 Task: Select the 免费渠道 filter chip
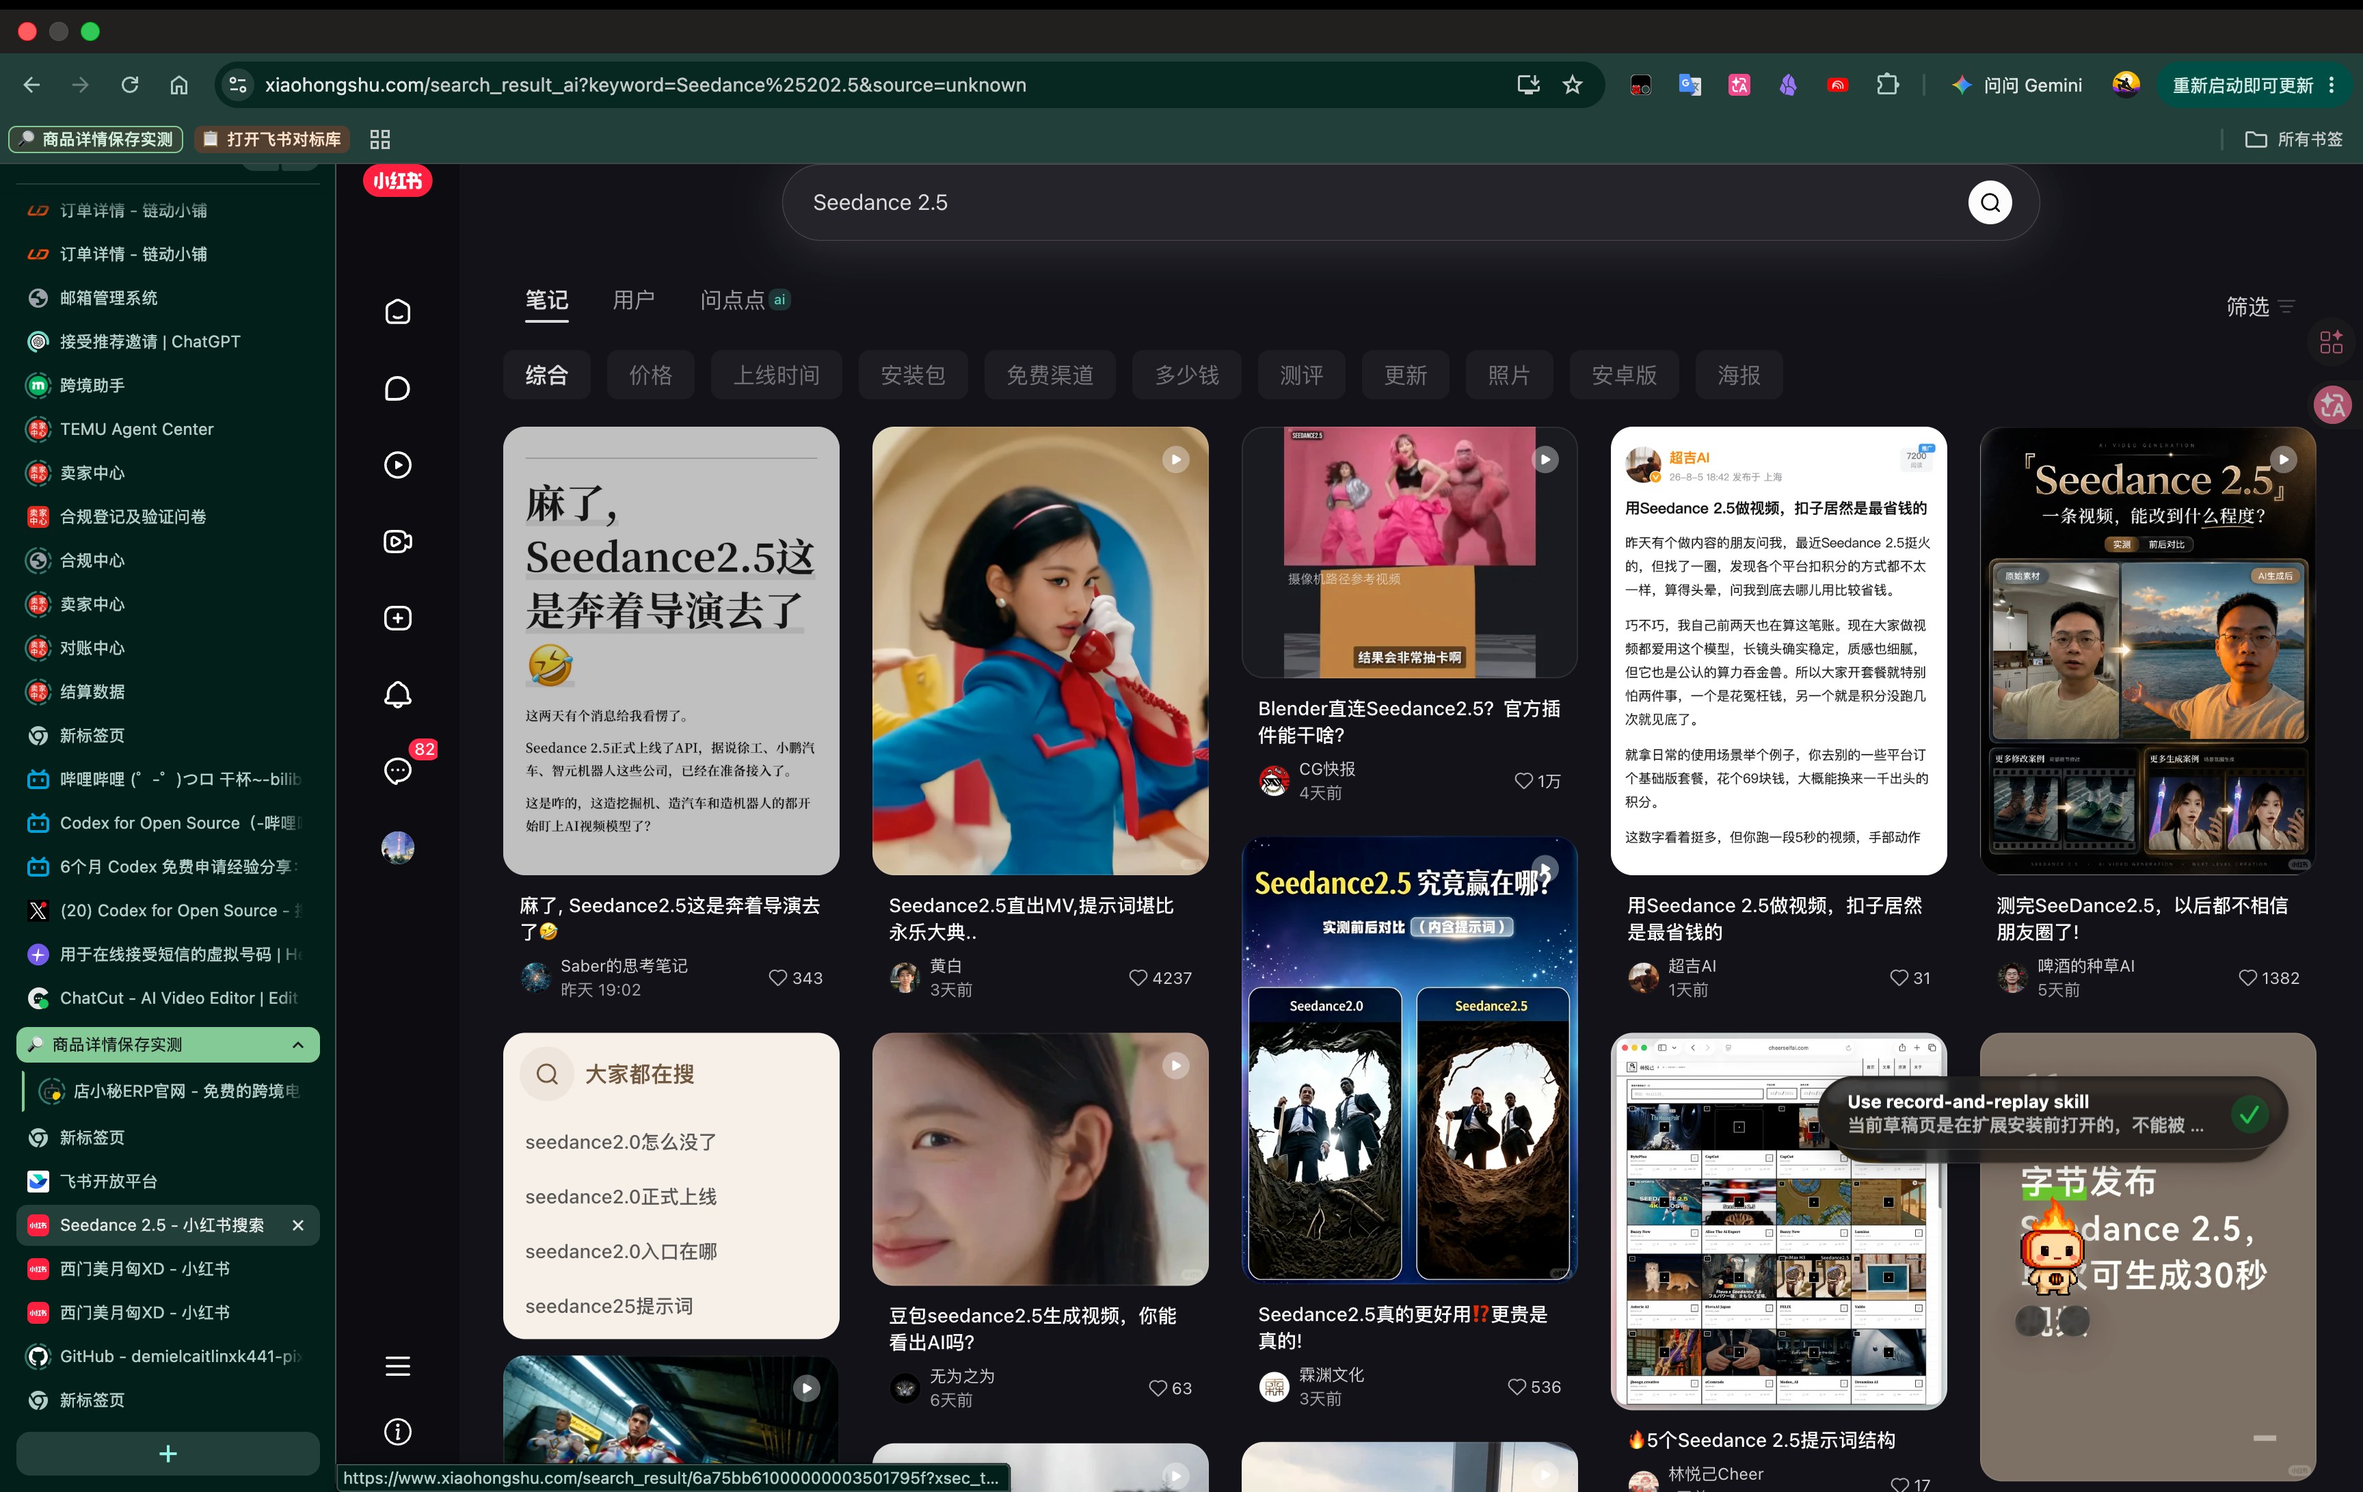pos(1050,376)
